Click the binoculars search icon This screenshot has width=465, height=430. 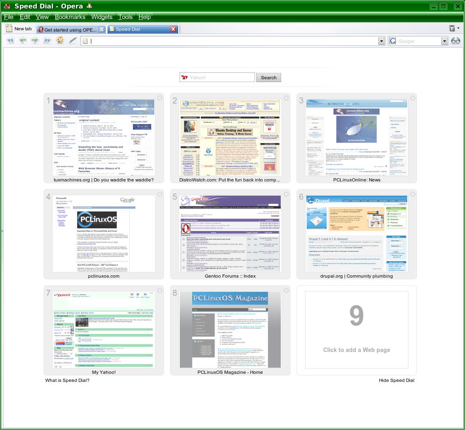456,41
